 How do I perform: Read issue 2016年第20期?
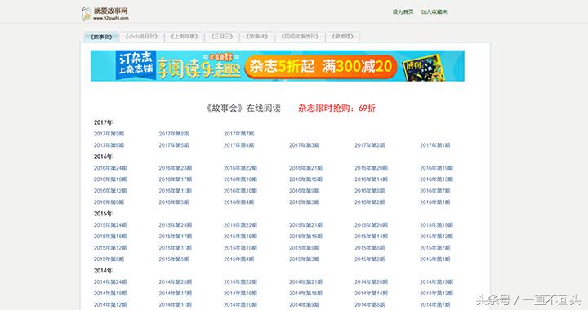pos(372,168)
